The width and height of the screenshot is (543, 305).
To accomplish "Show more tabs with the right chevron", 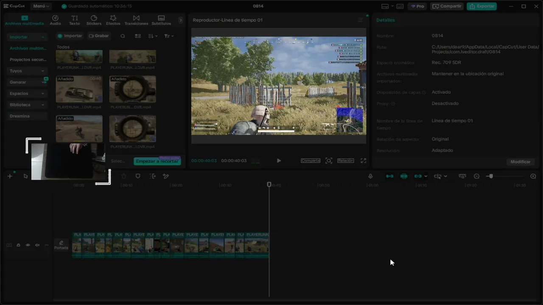I will click(181, 20).
